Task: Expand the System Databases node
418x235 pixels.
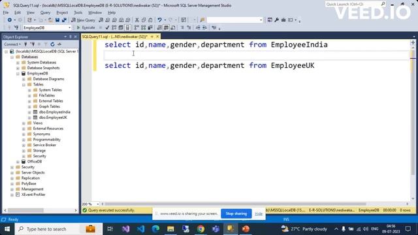Action: pyautogui.click(x=18, y=63)
